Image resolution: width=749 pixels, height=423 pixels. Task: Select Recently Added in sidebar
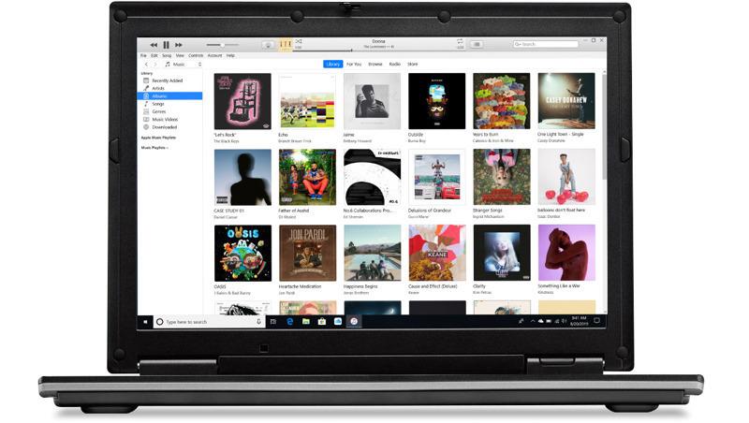(167, 80)
